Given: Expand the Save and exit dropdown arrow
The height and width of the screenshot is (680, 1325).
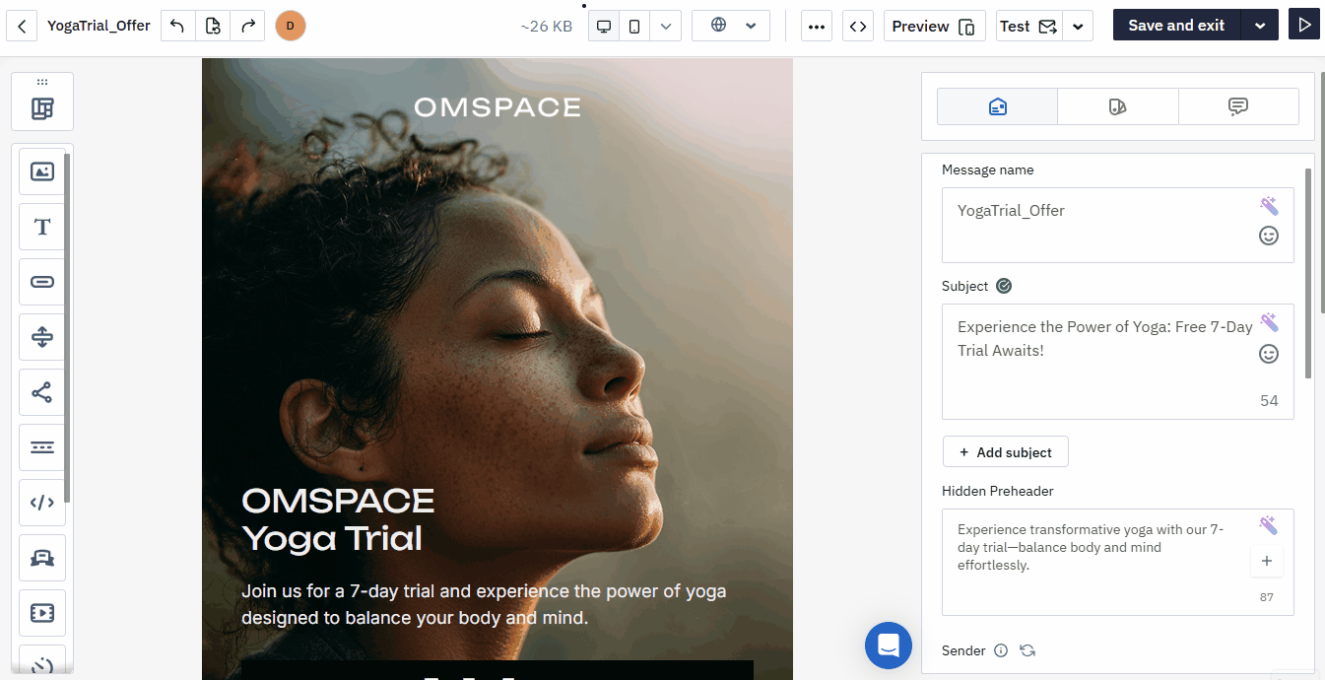Looking at the screenshot, I should [1260, 26].
